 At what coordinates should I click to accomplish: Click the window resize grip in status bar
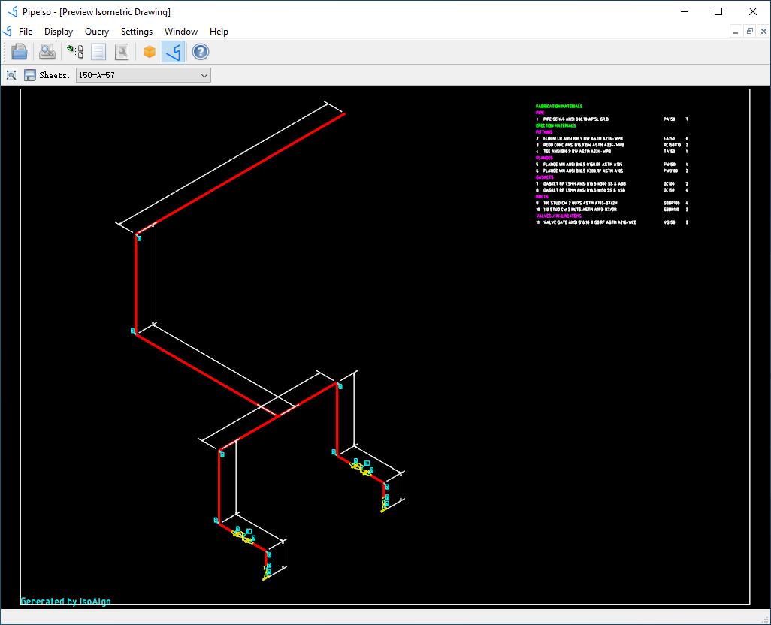[x=766, y=620]
